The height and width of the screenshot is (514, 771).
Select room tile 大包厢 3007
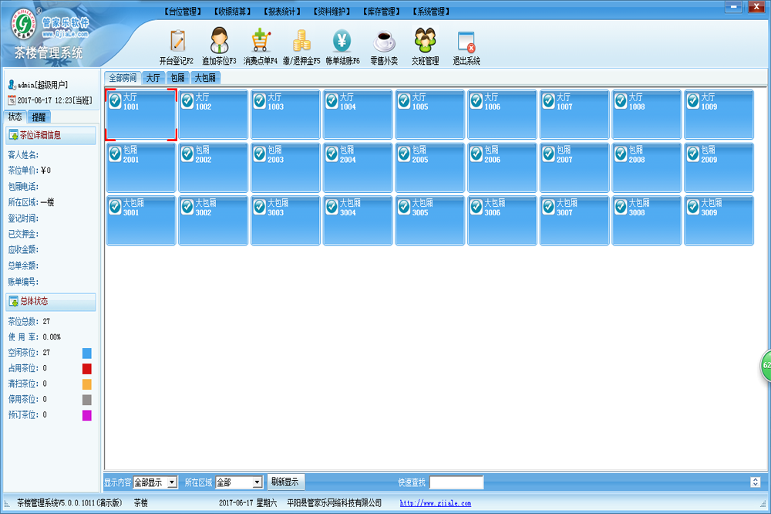pos(574,220)
